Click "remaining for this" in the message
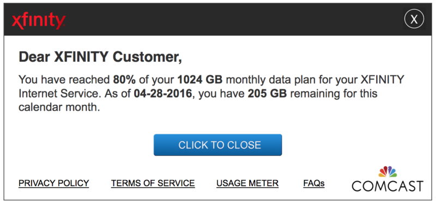This screenshot has width=436, height=204. [x=334, y=94]
